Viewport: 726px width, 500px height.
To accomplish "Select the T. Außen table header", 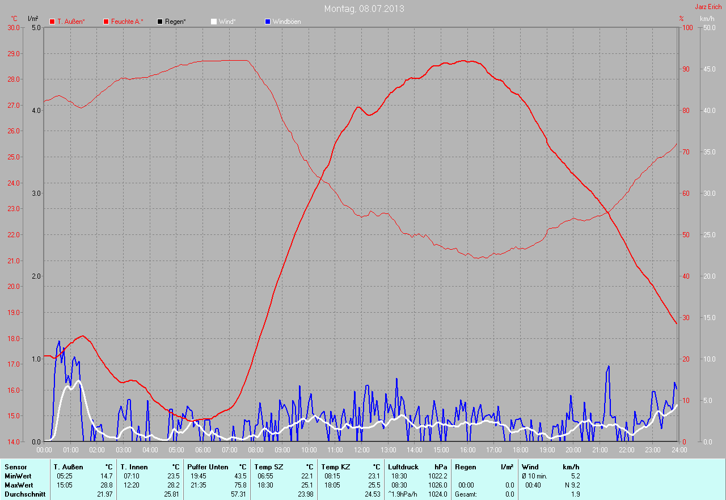I will click(69, 467).
